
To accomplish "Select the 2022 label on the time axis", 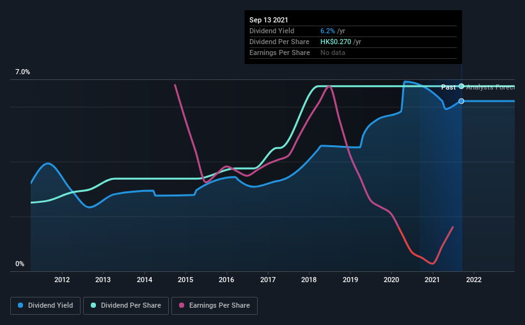I will pos(474,280).
